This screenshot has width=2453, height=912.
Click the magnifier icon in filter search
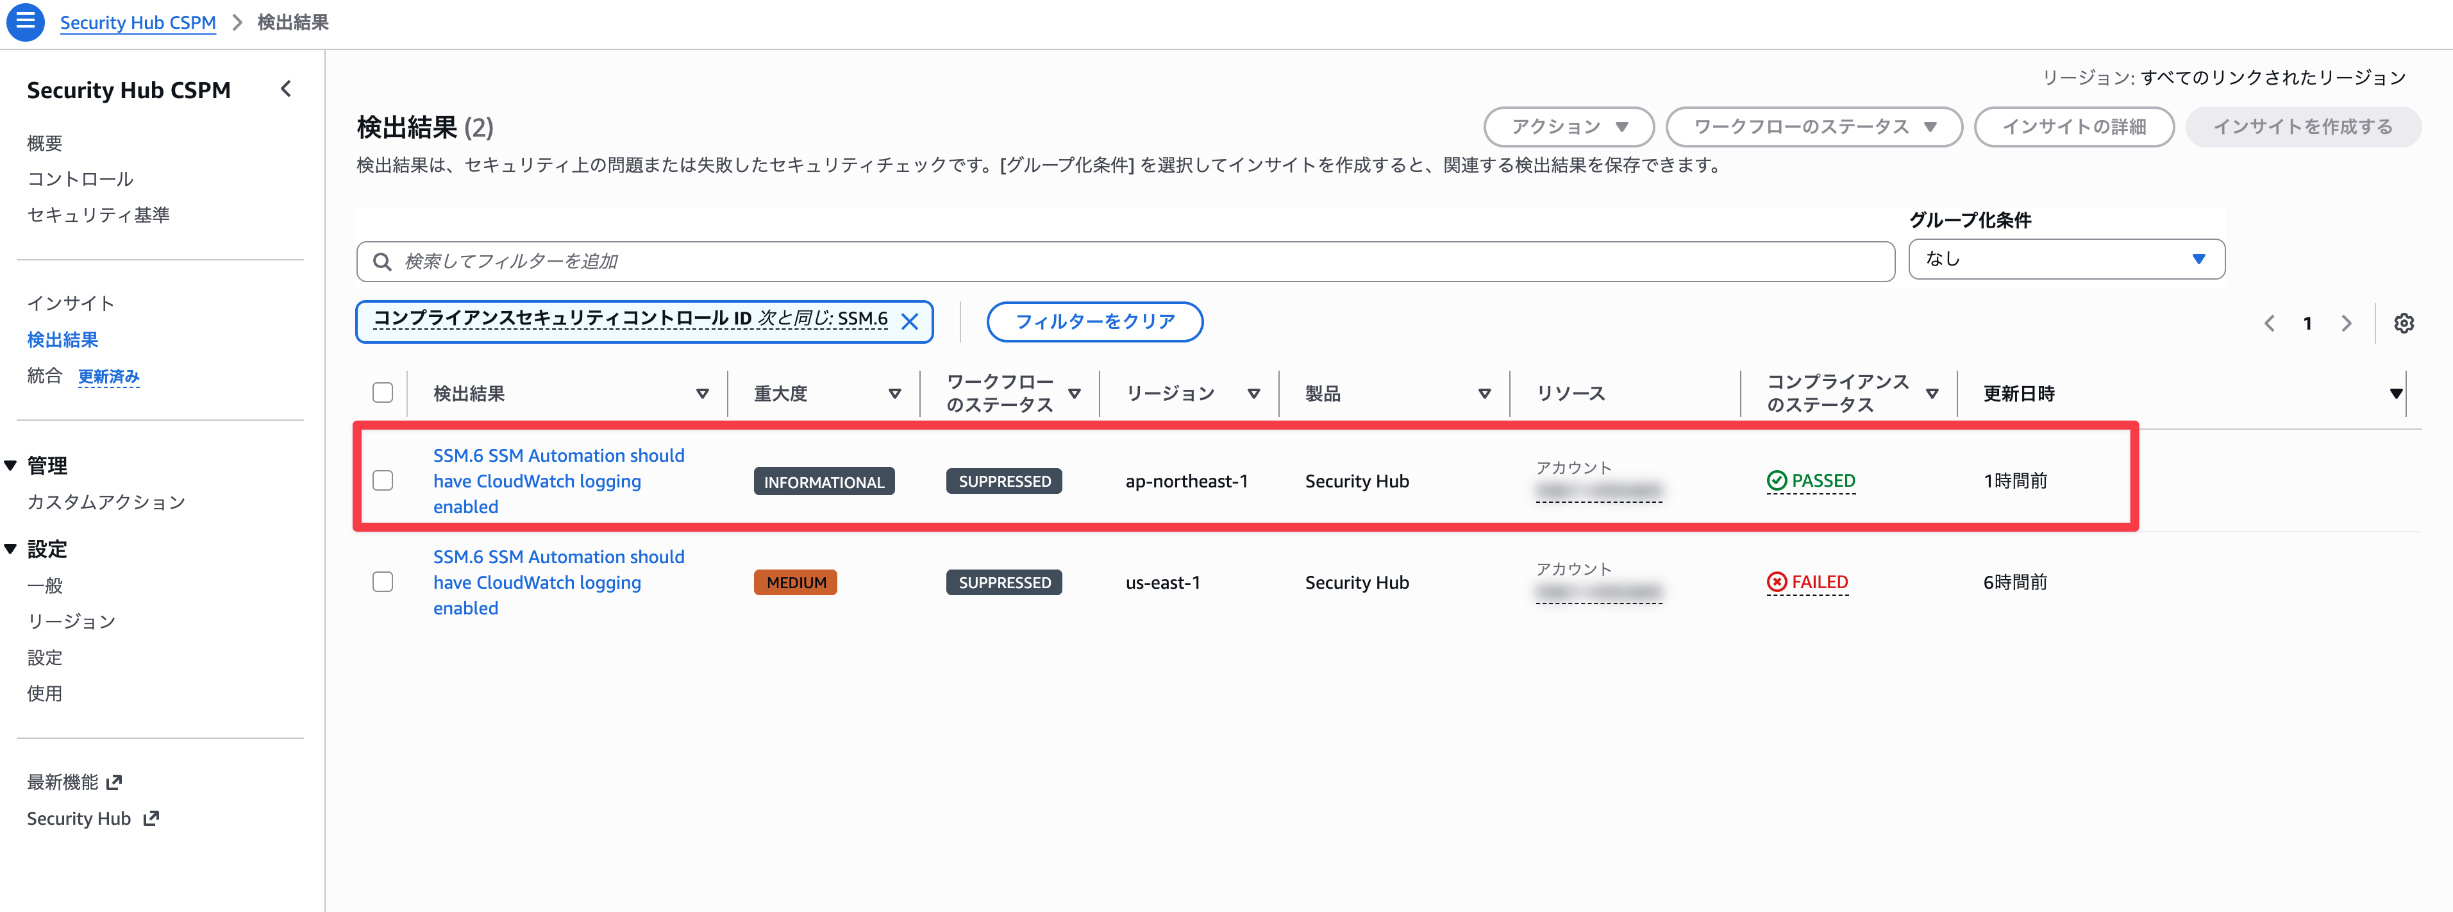[x=382, y=261]
